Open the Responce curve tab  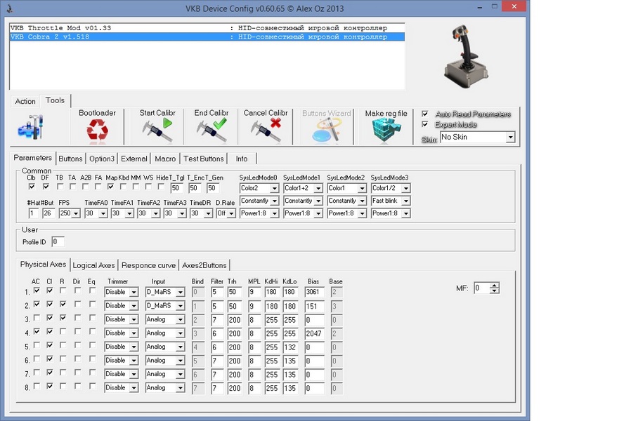click(148, 265)
